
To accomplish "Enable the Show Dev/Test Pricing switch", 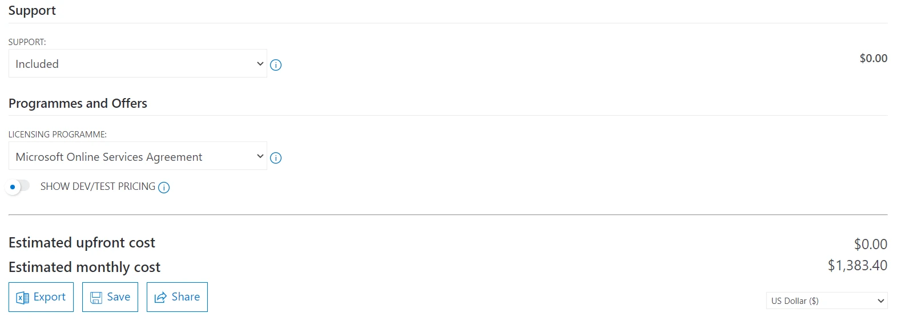I will [x=18, y=186].
